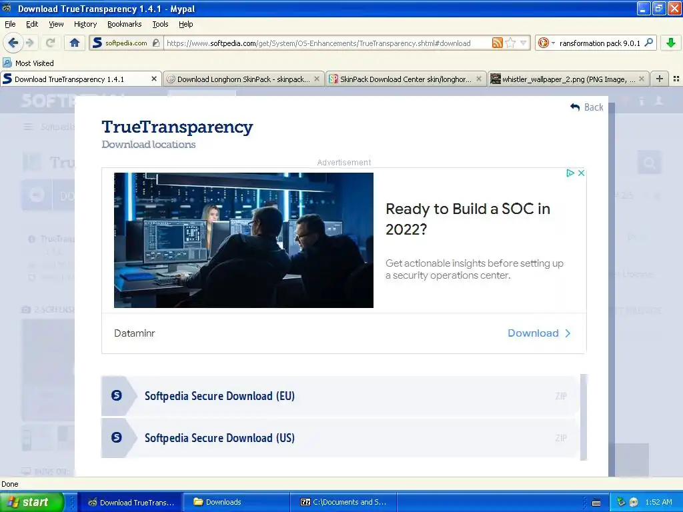The width and height of the screenshot is (683, 512).
Task: Click the Download TrueTrans taskbar button
Action: 130,502
